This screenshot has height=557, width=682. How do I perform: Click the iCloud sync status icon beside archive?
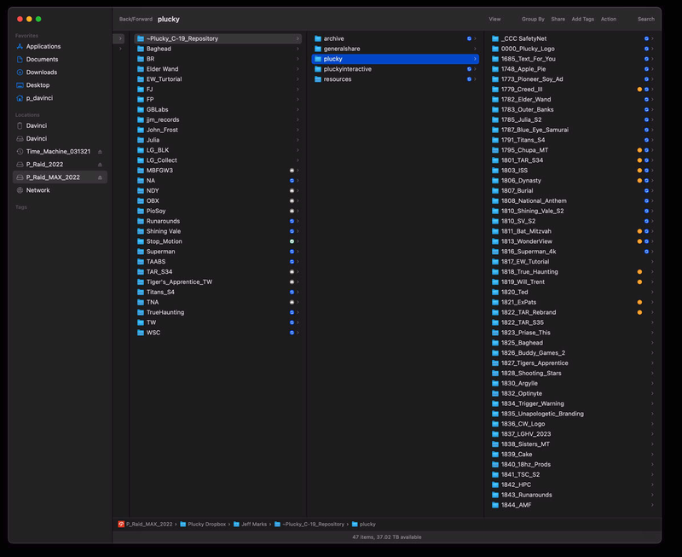[x=470, y=38]
